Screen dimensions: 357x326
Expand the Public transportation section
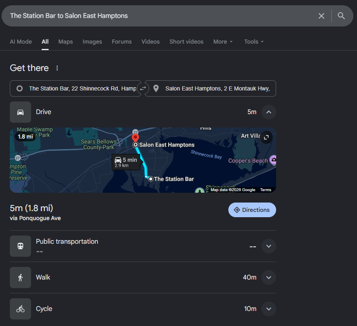click(x=269, y=246)
